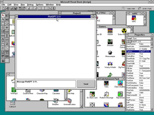Open the Menu Design window from toolbar
Viewport: 154px width, 115px height.
[20, 8]
